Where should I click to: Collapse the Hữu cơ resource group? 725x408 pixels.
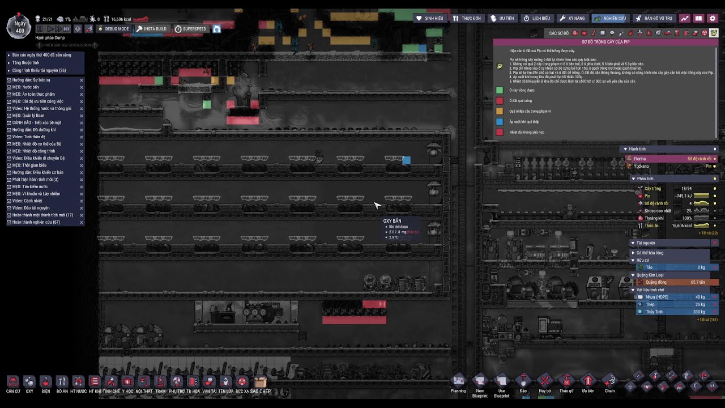click(633, 260)
